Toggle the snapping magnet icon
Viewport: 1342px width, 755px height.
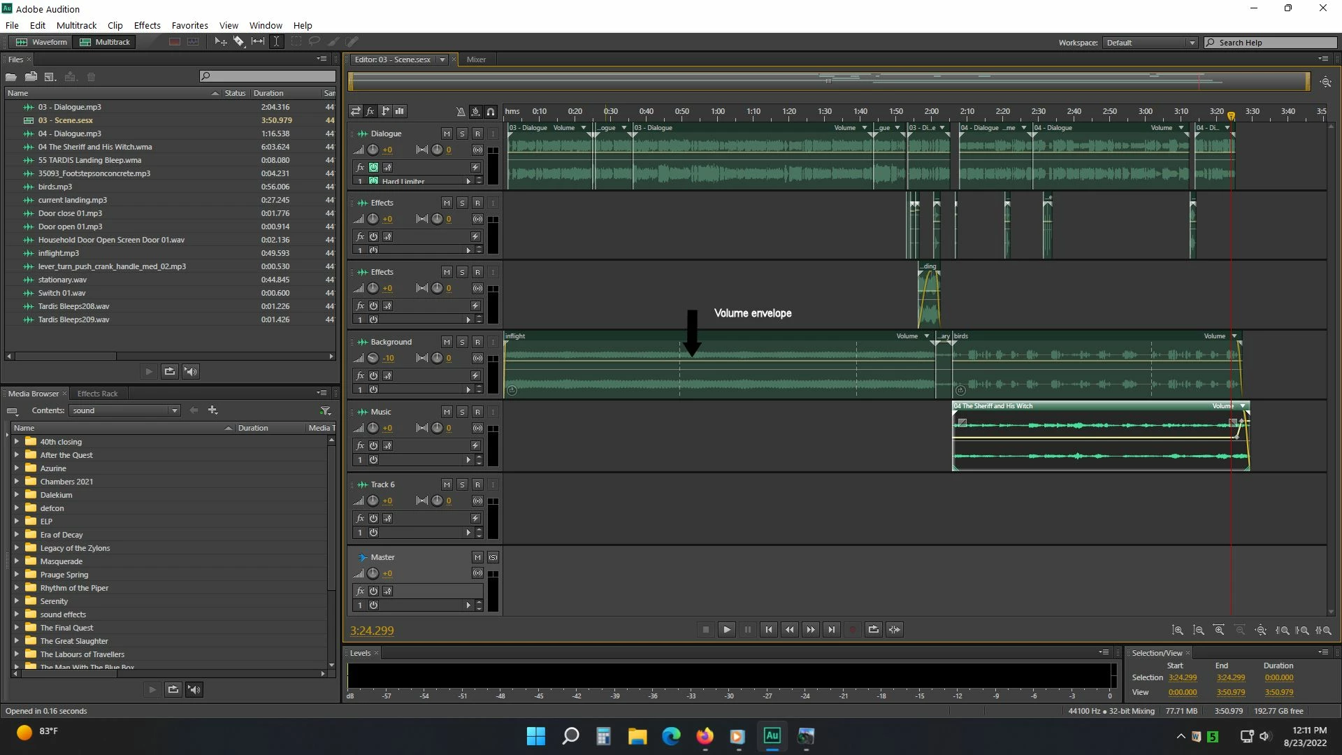(x=491, y=111)
